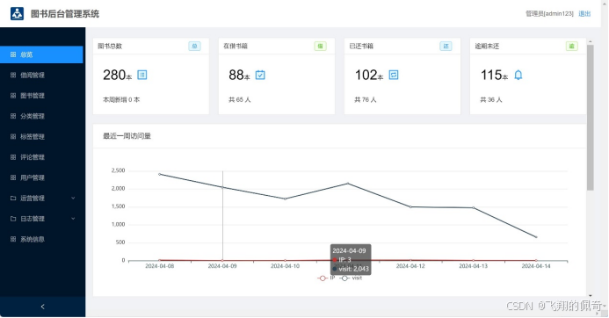
Task: Click the grid icon before 总览
Action: [13, 54]
